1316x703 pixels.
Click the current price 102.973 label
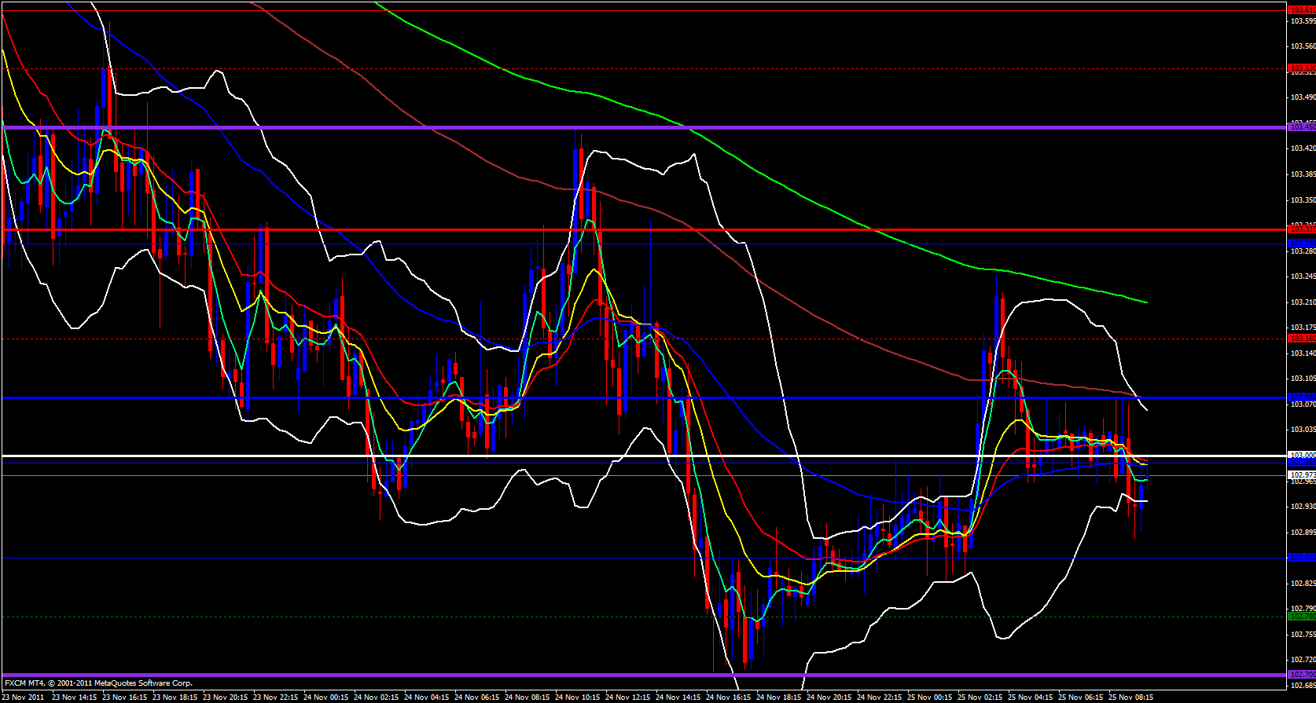[x=1301, y=475]
